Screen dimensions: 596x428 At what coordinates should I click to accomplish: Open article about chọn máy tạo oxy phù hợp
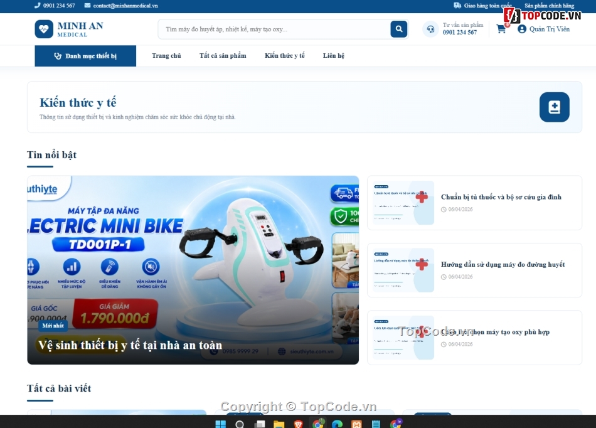495,332
